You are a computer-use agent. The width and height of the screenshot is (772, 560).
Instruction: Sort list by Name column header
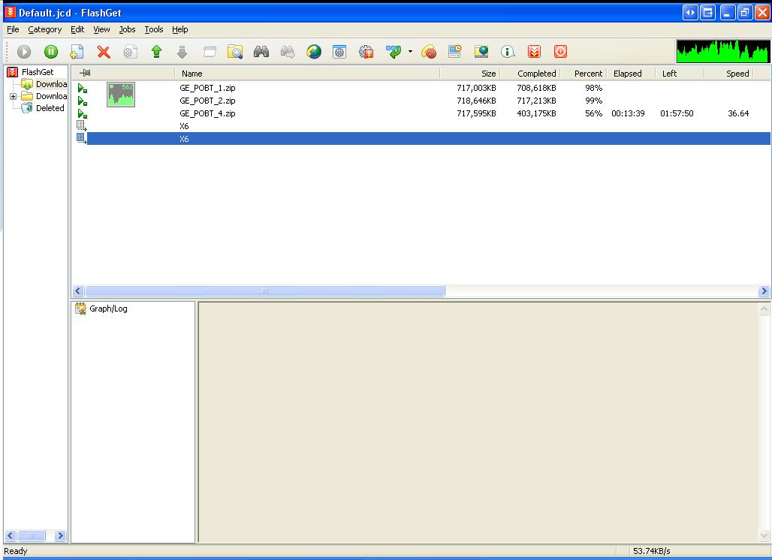[x=308, y=74]
